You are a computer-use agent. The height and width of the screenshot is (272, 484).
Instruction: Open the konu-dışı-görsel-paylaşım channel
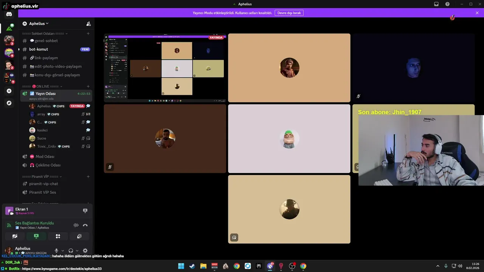pos(56,75)
